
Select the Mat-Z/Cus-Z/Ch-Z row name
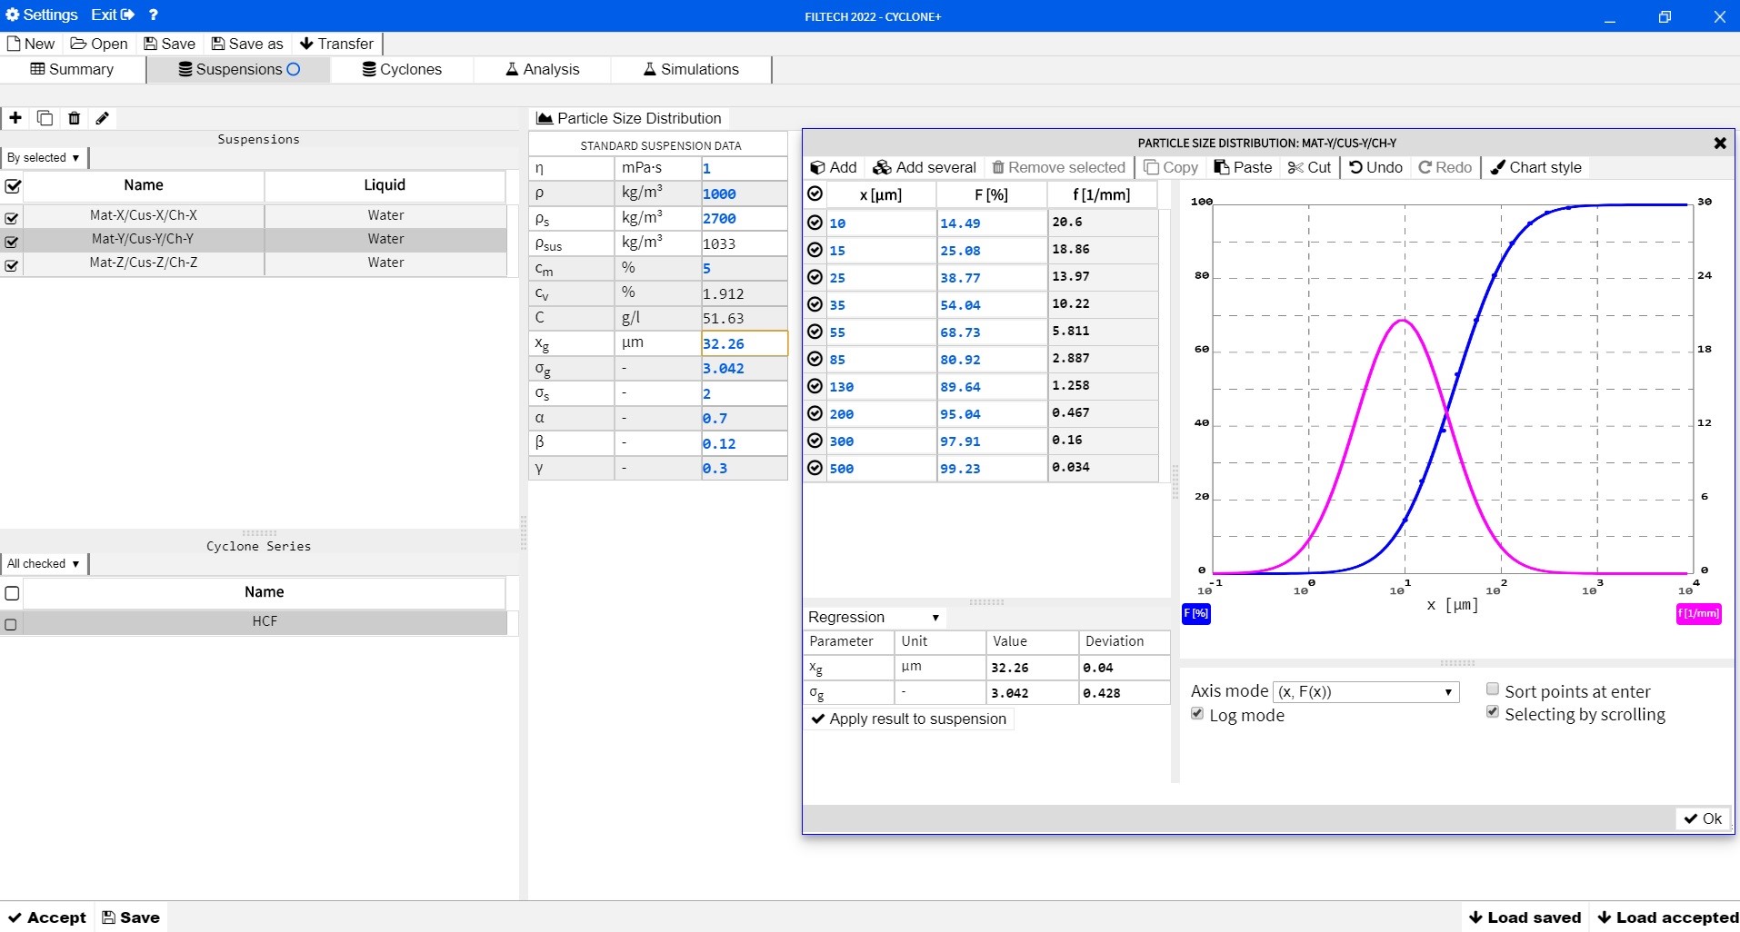(x=144, y=263)
